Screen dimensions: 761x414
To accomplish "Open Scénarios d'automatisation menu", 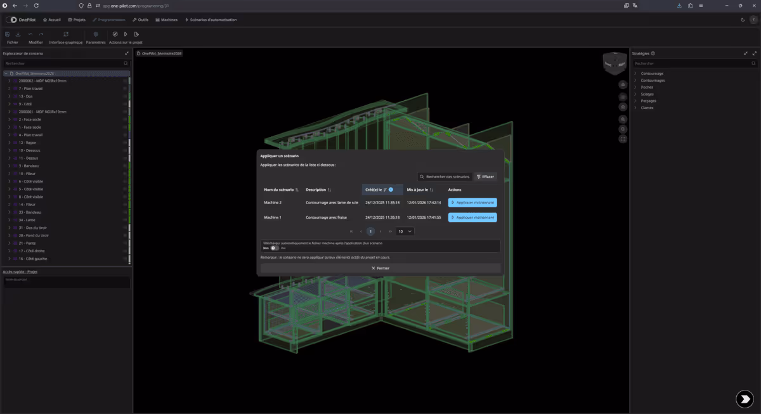I will [211, 20].
